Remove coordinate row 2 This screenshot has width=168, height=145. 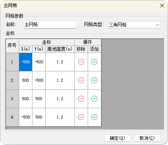coord(81,80)
